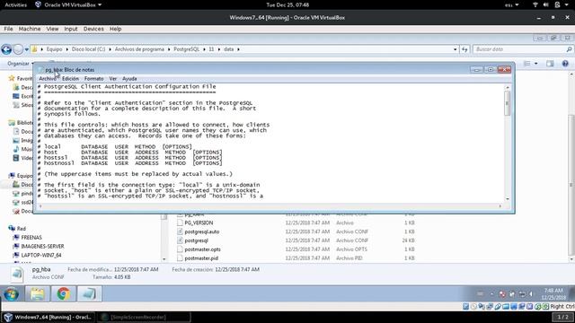575x323 pixels.
Task: Open VirtualBox Machine menu
Action: 30,29
